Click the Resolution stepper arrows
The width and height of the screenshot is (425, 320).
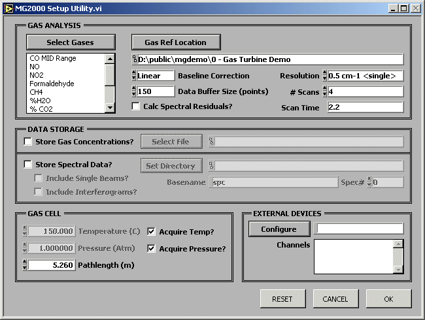click(325, 76)
